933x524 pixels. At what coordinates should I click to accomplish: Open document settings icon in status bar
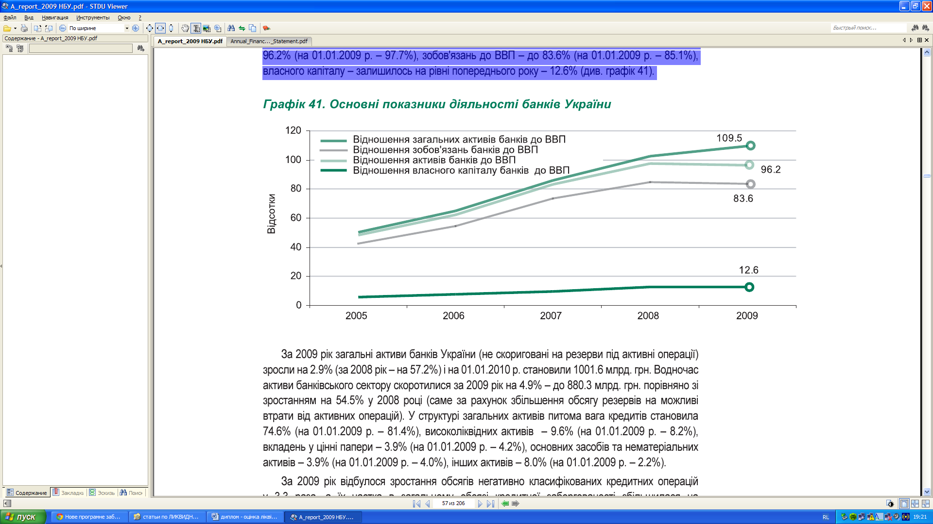pos(890,504)
